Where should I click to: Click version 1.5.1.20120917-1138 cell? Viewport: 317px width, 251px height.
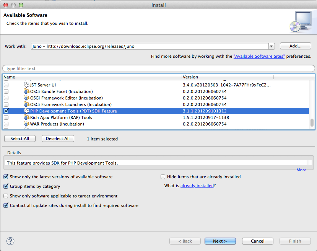206,117
